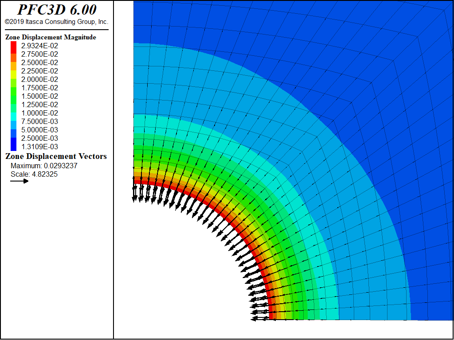Click the legend value 1.7500E-02
The height and width of the screenshot is (340, 454).
tap(39, 88)
